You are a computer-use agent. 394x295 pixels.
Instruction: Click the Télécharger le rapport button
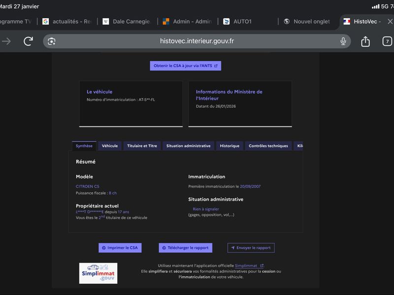point(186,248)
